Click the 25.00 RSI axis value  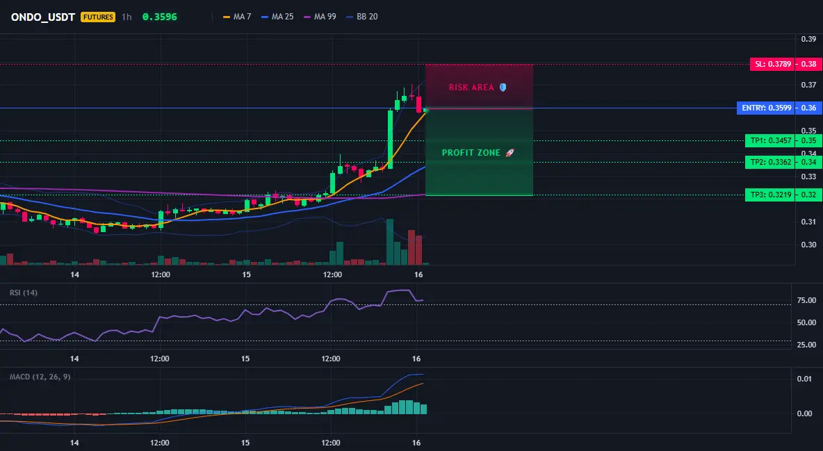[806, 345]
